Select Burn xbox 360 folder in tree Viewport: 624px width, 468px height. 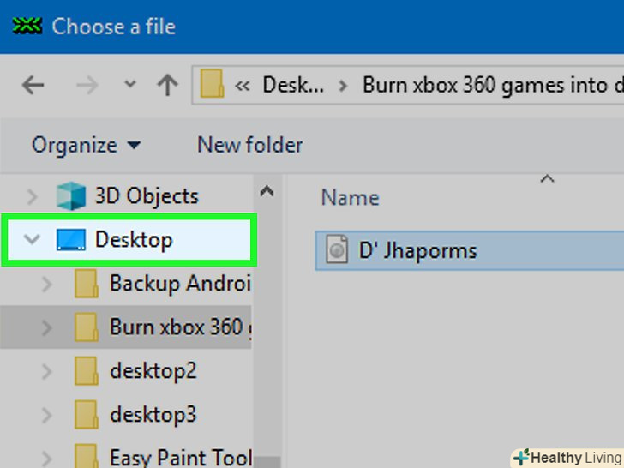(x=180, y=327)
